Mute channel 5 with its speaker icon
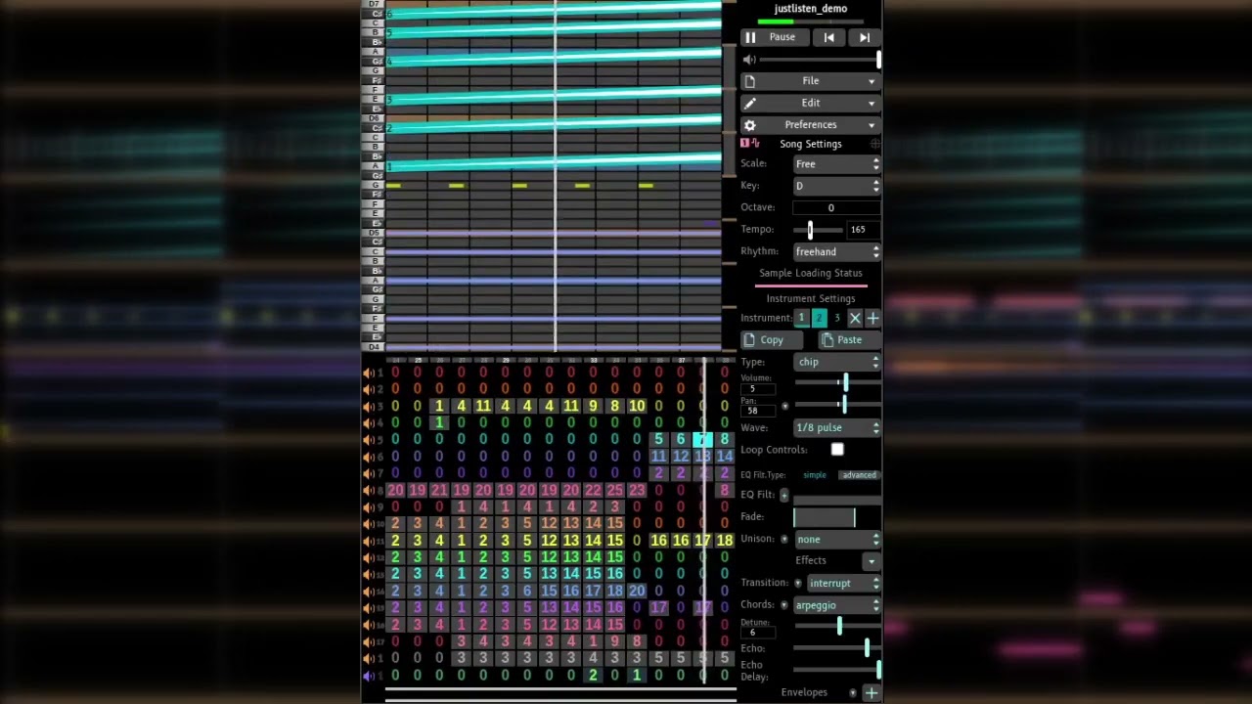 [x=369, y=440]
